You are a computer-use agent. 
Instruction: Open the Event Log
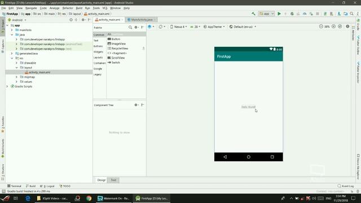point(346,186)
